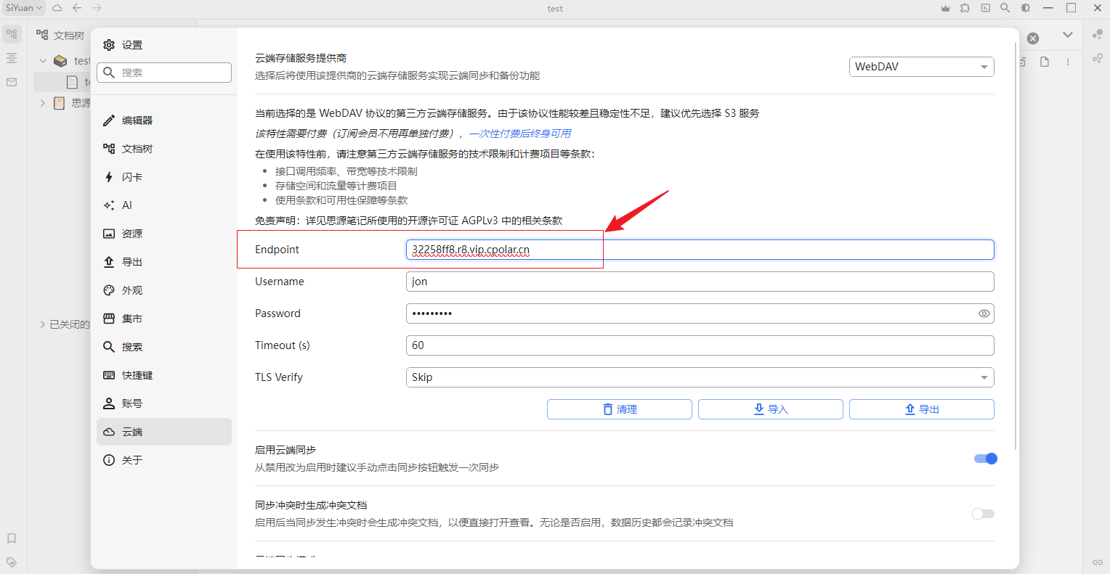
Task: Switch appearance mode with the half-sun icon
Action: (x=1025, y=8)
